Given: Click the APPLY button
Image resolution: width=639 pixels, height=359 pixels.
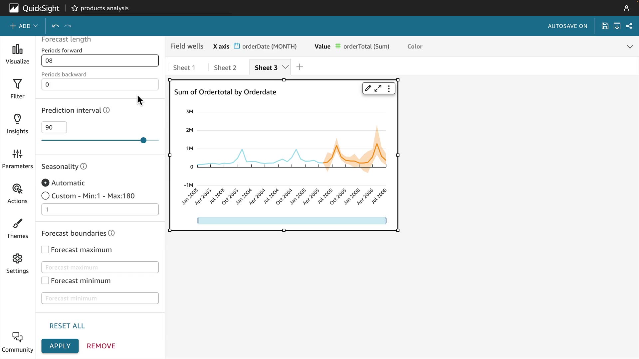Looking at the screenshot, I should pos(60,346).
